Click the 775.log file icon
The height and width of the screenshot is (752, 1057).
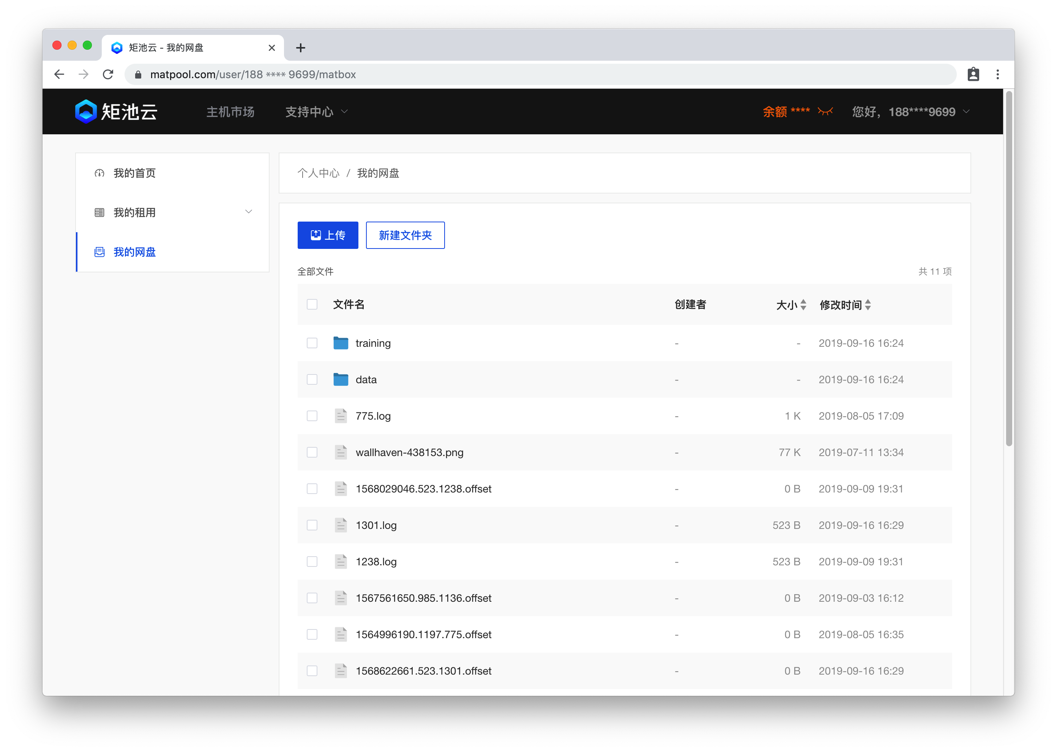[x=341, y=416]
